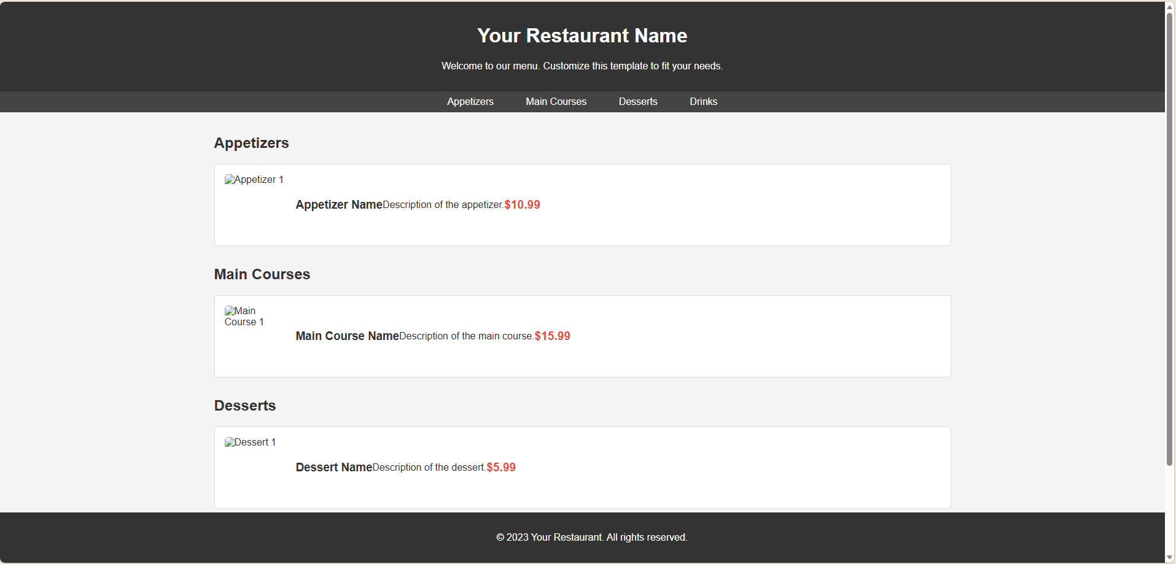Go to the Main Courses nav link
This screenshot has width=1176, height=564.
(x=556, y=101)
